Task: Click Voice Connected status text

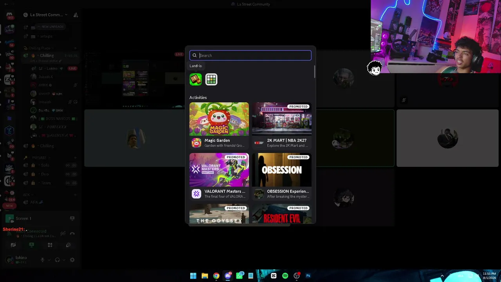Action: (32, 231)
